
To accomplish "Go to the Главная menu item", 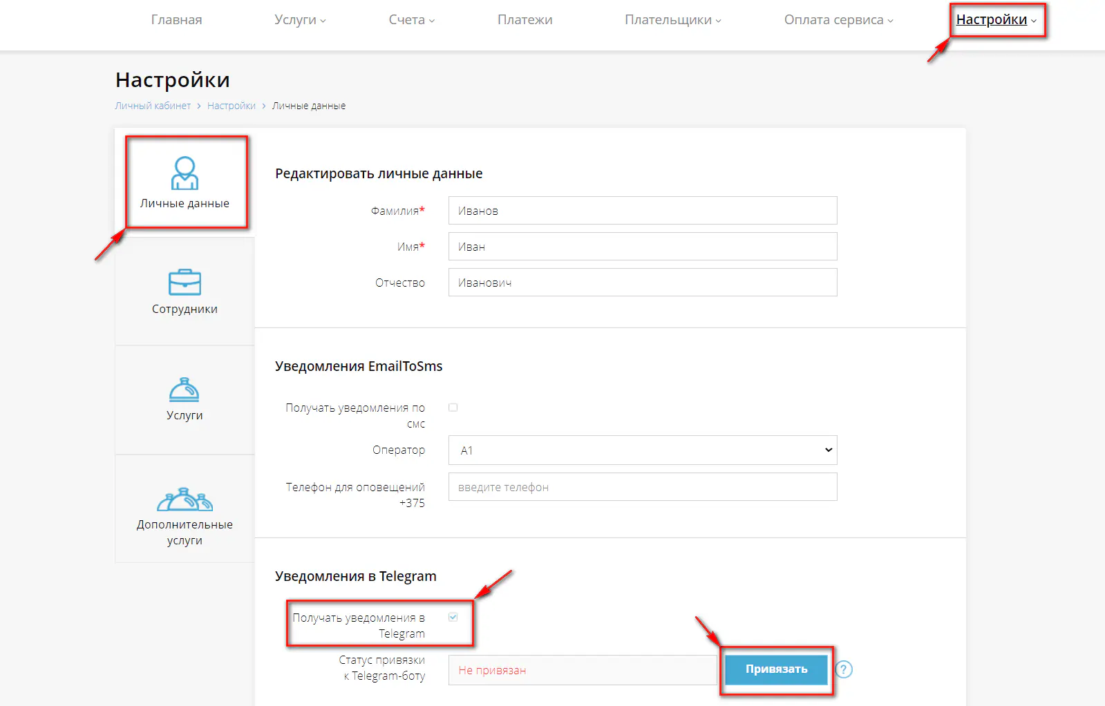I will (176, 20).
